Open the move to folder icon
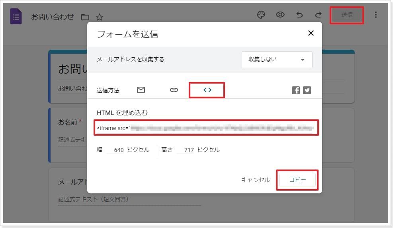The width and height of the screenshot is (393, 228). [85, 17]
